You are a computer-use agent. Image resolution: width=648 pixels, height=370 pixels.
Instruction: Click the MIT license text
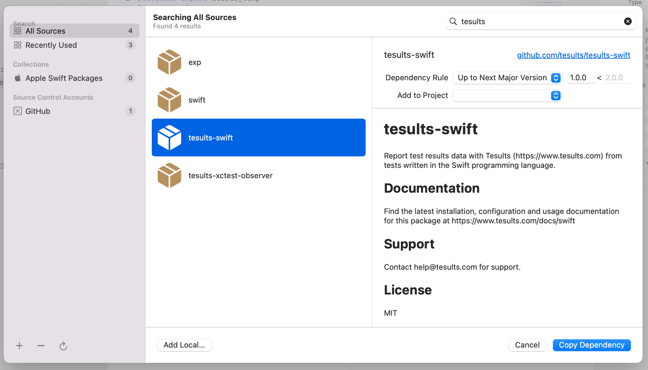pyautogui.click(x=390, y=313)
